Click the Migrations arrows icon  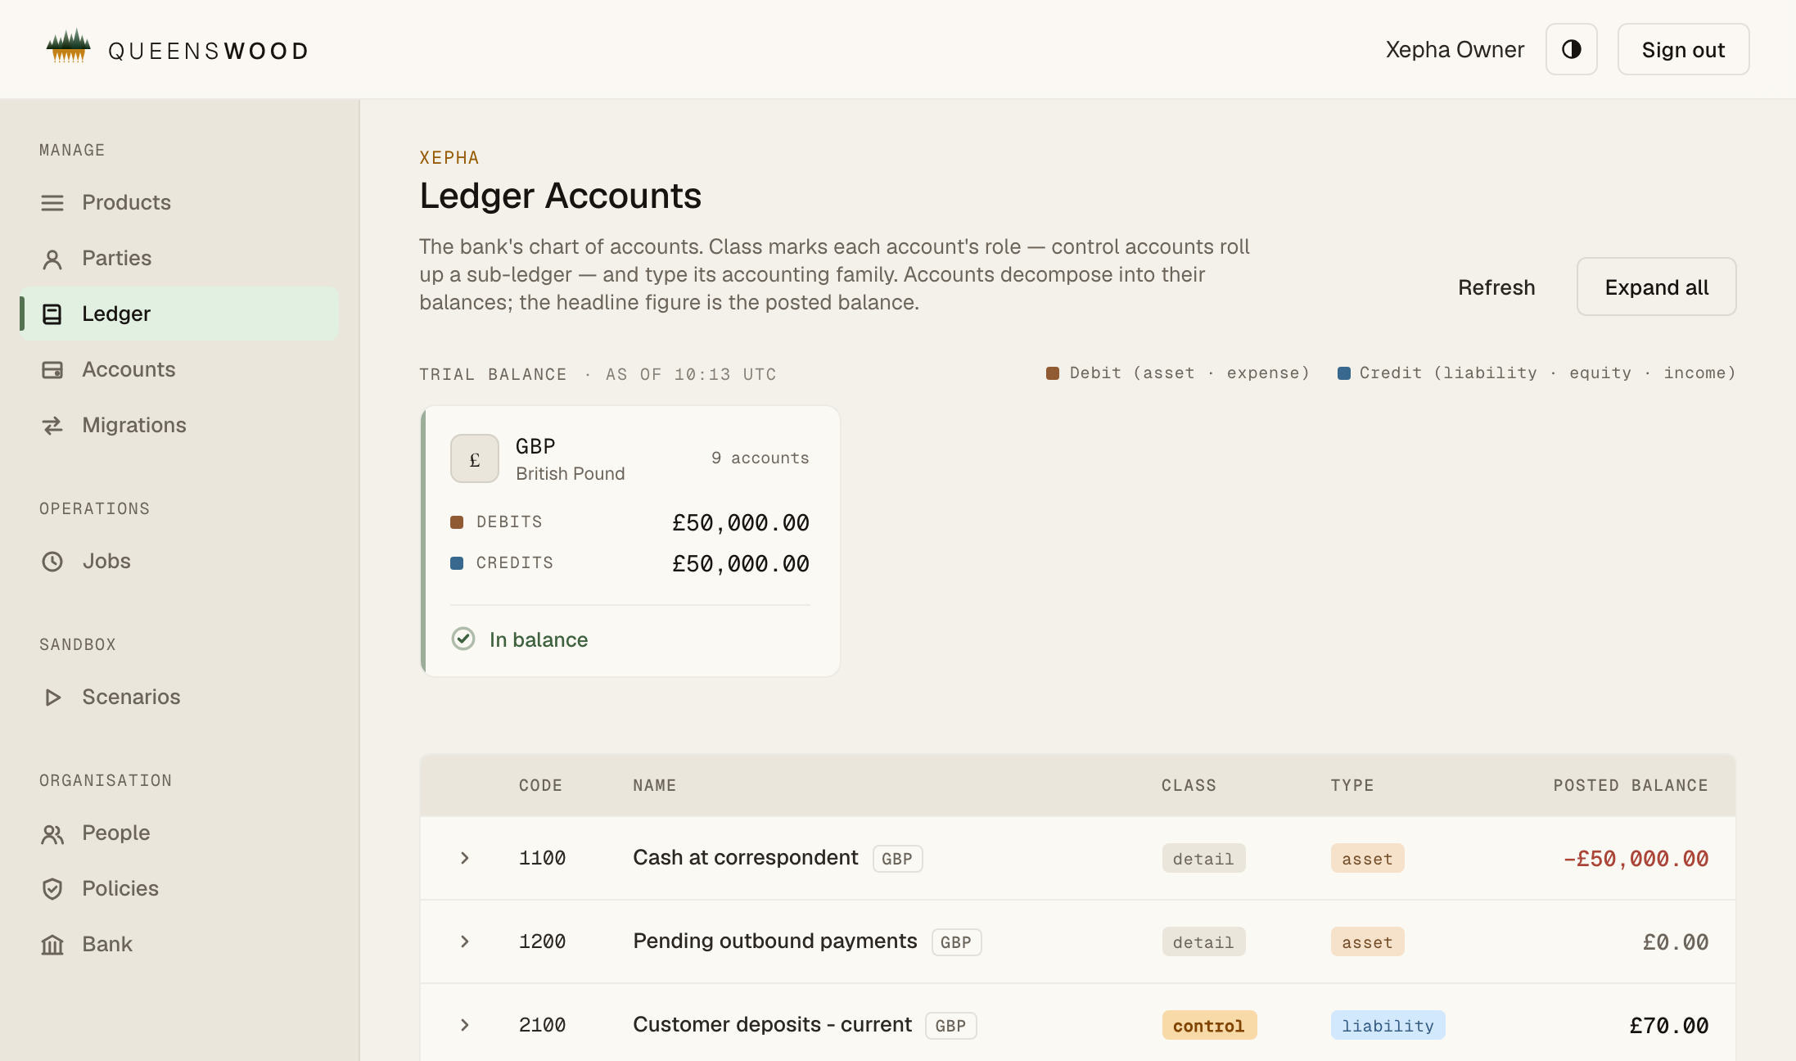point(52,426)
